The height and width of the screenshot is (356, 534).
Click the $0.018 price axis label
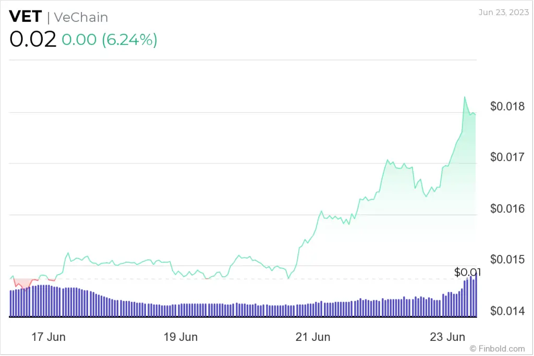click(x=507, y=107)
